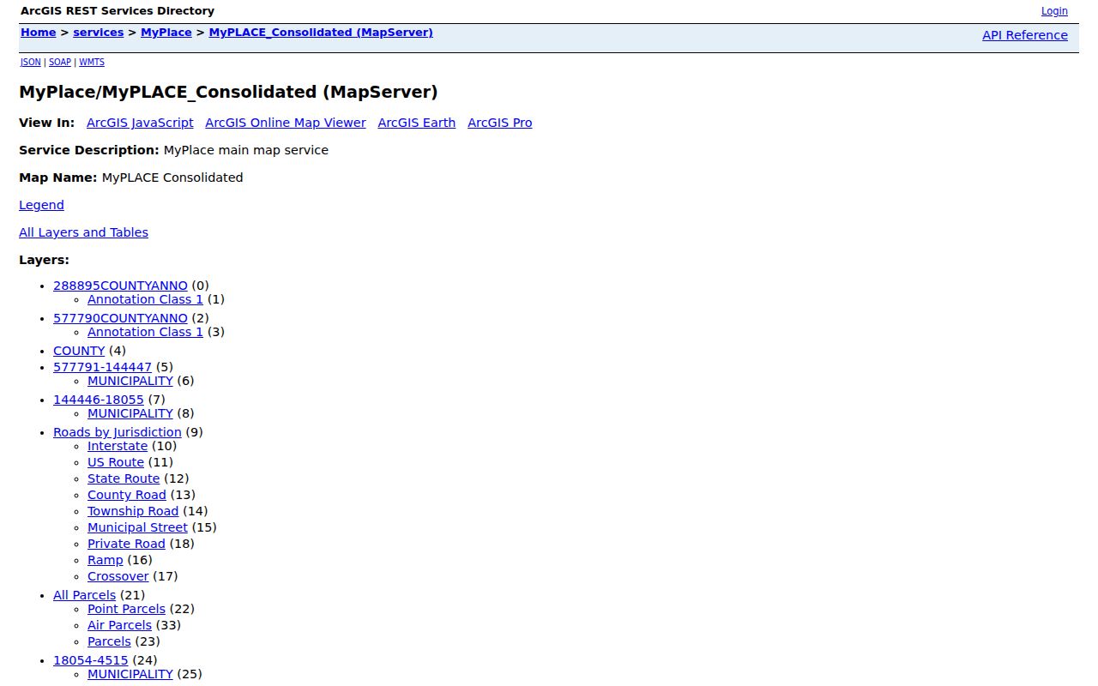Open 577790COUNTYANNO layer
The height and width of the screenshot is (686, 1098).
pos(120,318)
